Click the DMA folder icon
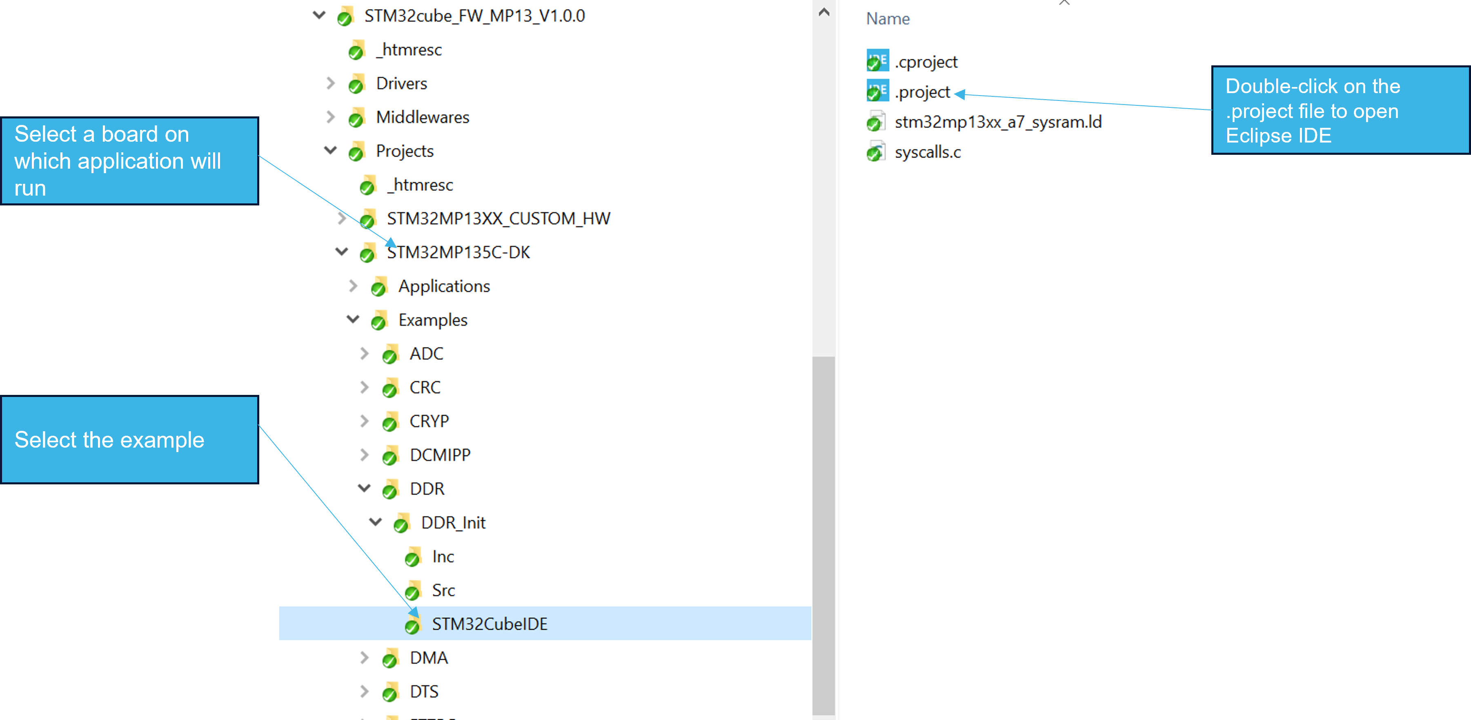Viewport: 1471px width, 720px height. coord(391,658)
